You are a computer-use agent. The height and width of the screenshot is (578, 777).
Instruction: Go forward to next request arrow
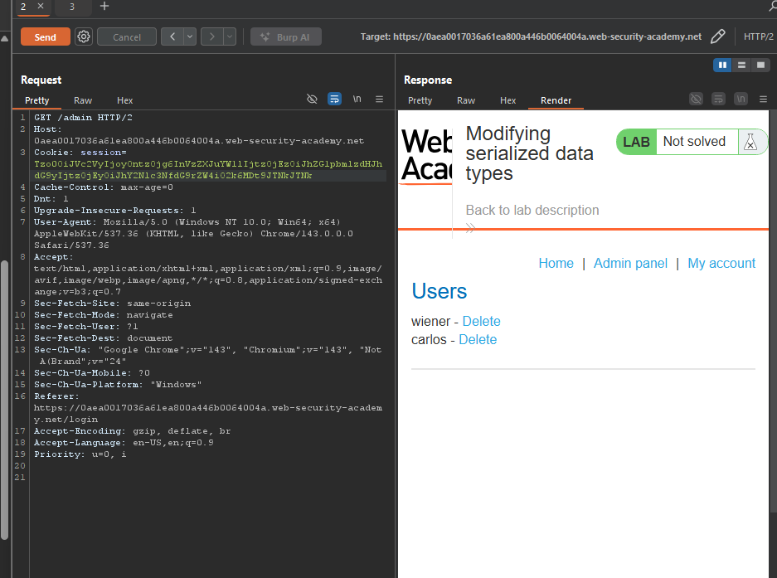(212, 36)
